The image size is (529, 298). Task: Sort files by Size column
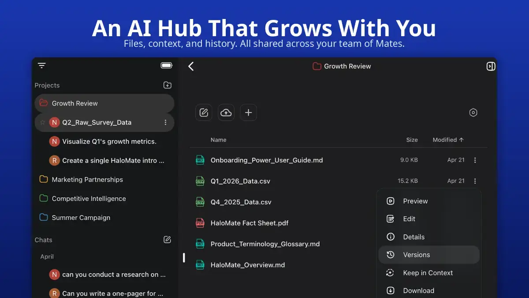412,140
